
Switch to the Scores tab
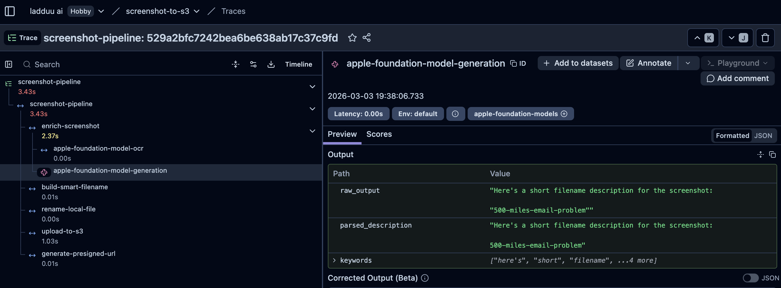(379, 134)
